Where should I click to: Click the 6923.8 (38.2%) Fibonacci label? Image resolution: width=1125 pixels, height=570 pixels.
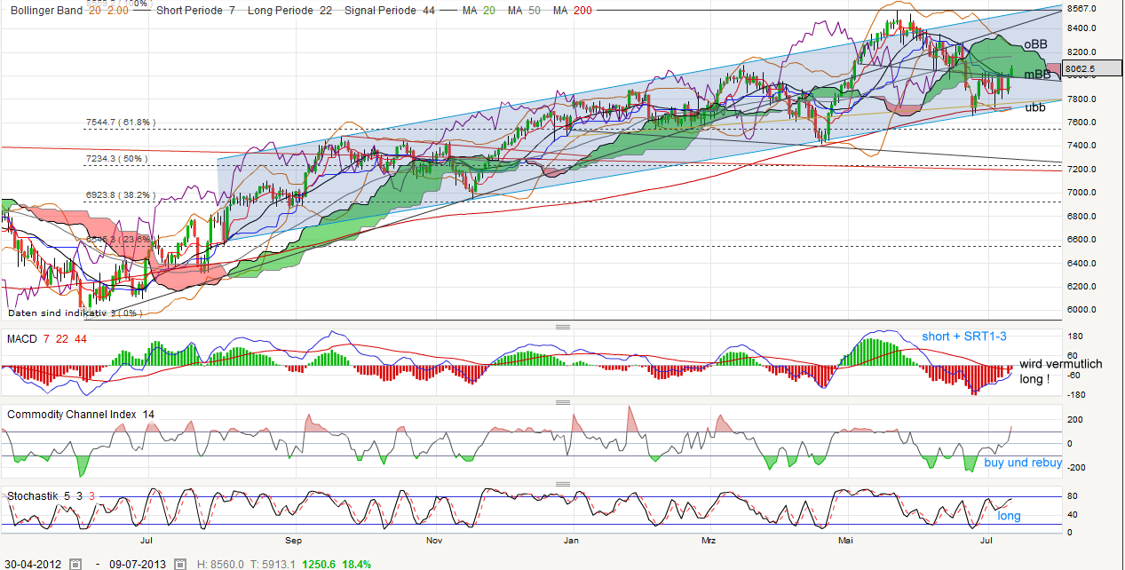[x=121, y=194]
